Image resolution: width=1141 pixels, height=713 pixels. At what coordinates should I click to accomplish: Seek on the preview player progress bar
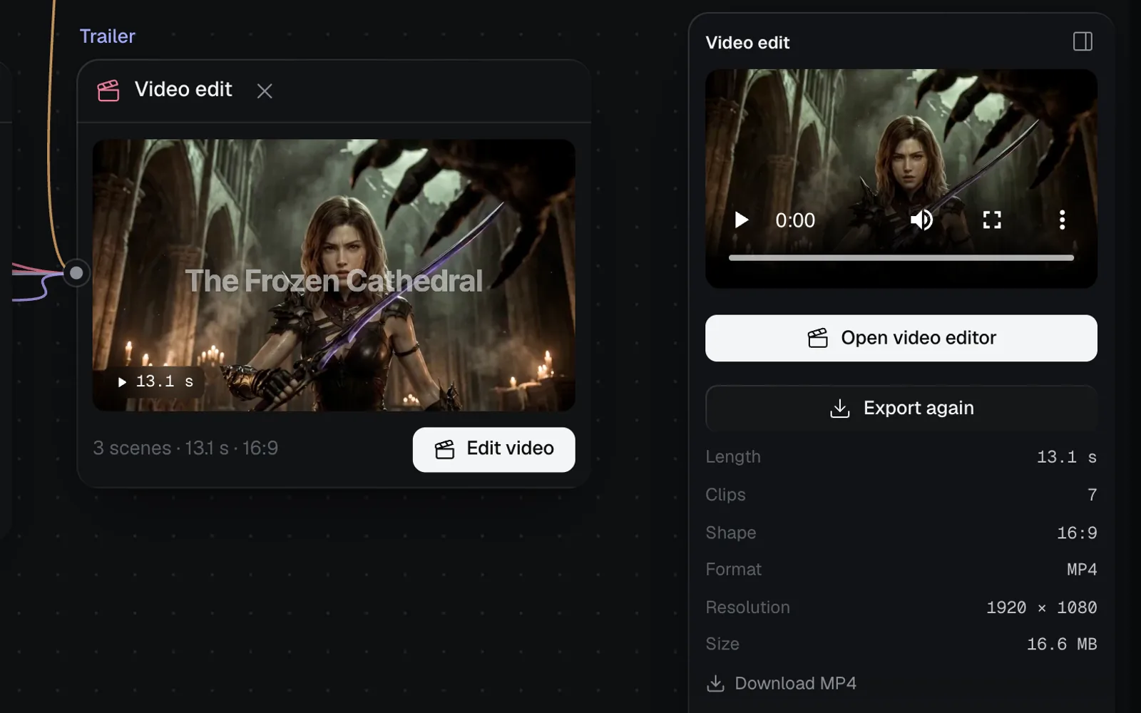pyautogui.click(x=901, y=257)
